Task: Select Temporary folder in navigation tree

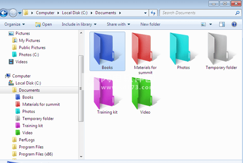Action: pyautogui.click(x=38, y=119)
